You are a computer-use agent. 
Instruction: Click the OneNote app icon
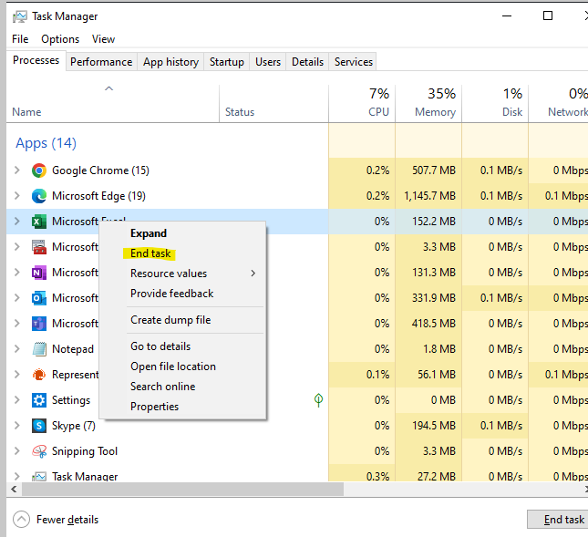39,273
